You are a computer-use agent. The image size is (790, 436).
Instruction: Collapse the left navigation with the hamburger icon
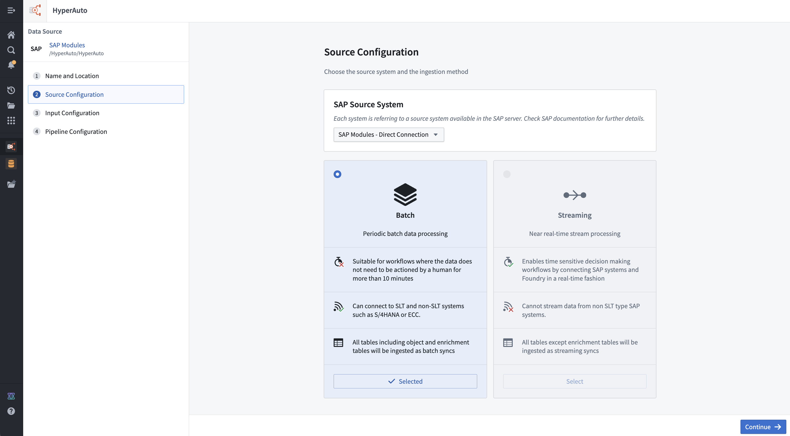[11, 11]
